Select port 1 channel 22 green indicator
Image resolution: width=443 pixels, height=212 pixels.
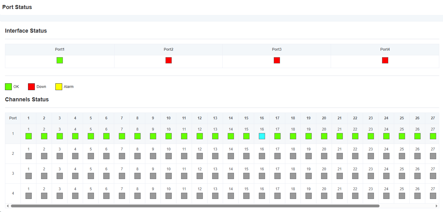[355, 136]
